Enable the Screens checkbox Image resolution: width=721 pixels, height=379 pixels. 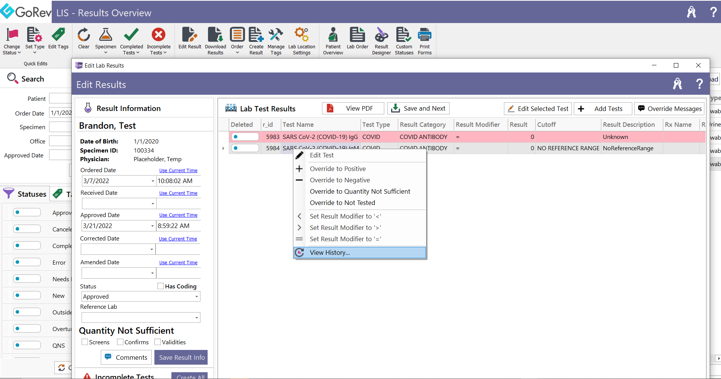coord(85,342)
